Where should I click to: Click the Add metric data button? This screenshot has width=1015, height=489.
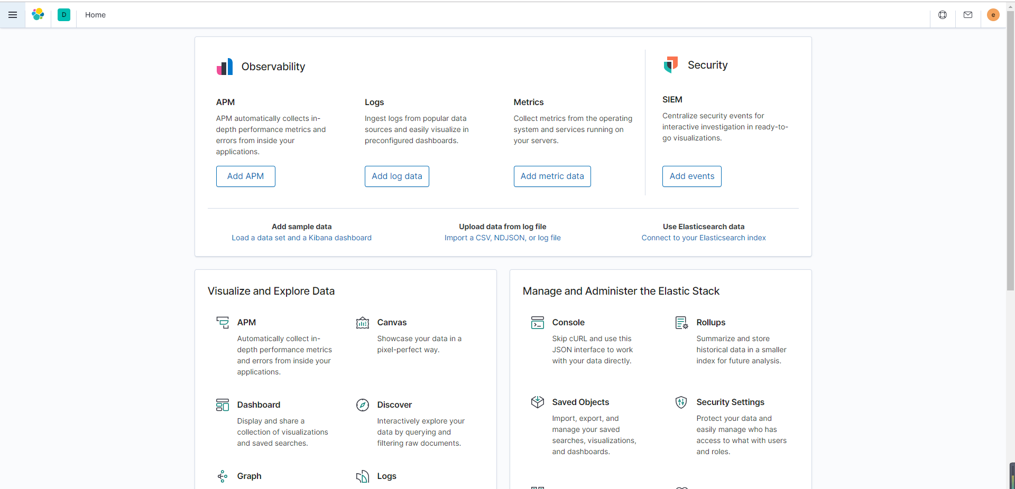click(x=552, y=176)
